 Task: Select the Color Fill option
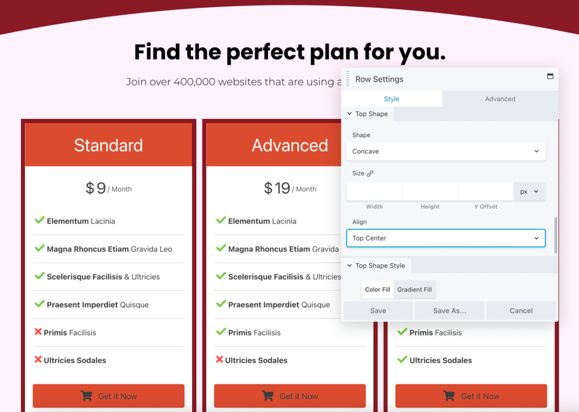(x=377, y=289)
